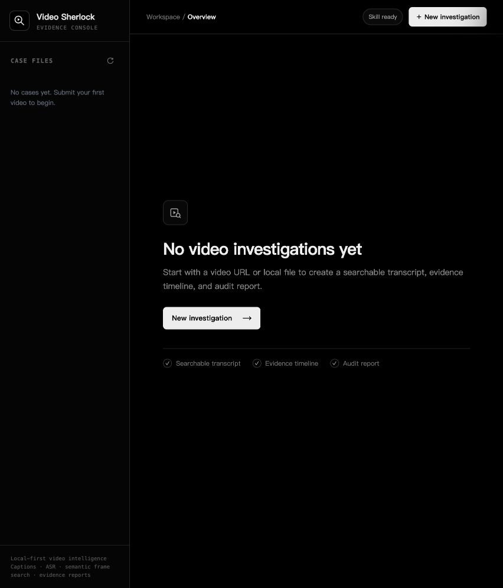Click the Video Sherlock title
Screen dimensions: 503x588
point(66,17)
